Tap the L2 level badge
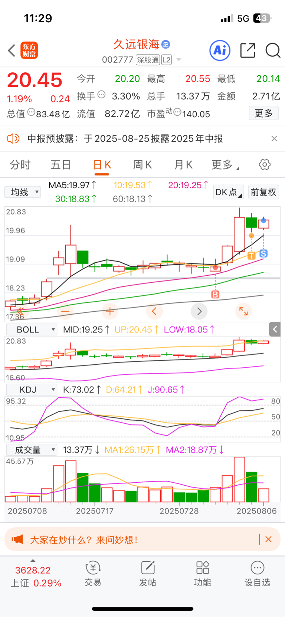 [166, 60]
